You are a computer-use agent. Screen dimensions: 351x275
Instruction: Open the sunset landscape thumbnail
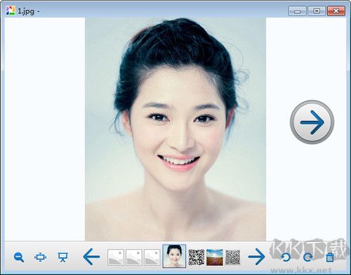[x=215, y=257]
